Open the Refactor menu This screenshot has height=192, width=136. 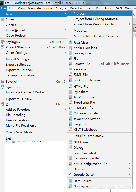[76, 8]
